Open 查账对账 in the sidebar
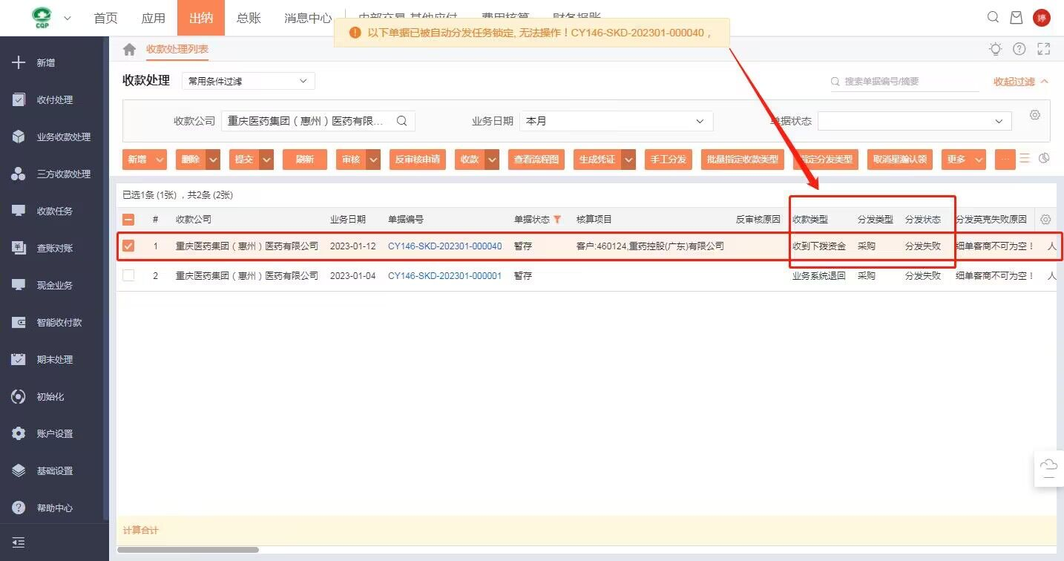The width and height of the screenshot is (1064, 561). [x=54, y=249]
